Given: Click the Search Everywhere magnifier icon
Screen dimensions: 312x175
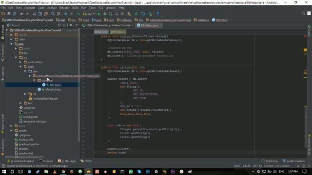Looking at the screenshot, I should tap(303, 13).
